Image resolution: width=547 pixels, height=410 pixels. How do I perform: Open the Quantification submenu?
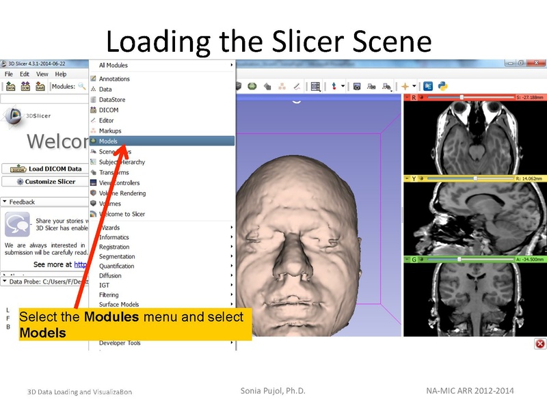(x=162, y=266)
